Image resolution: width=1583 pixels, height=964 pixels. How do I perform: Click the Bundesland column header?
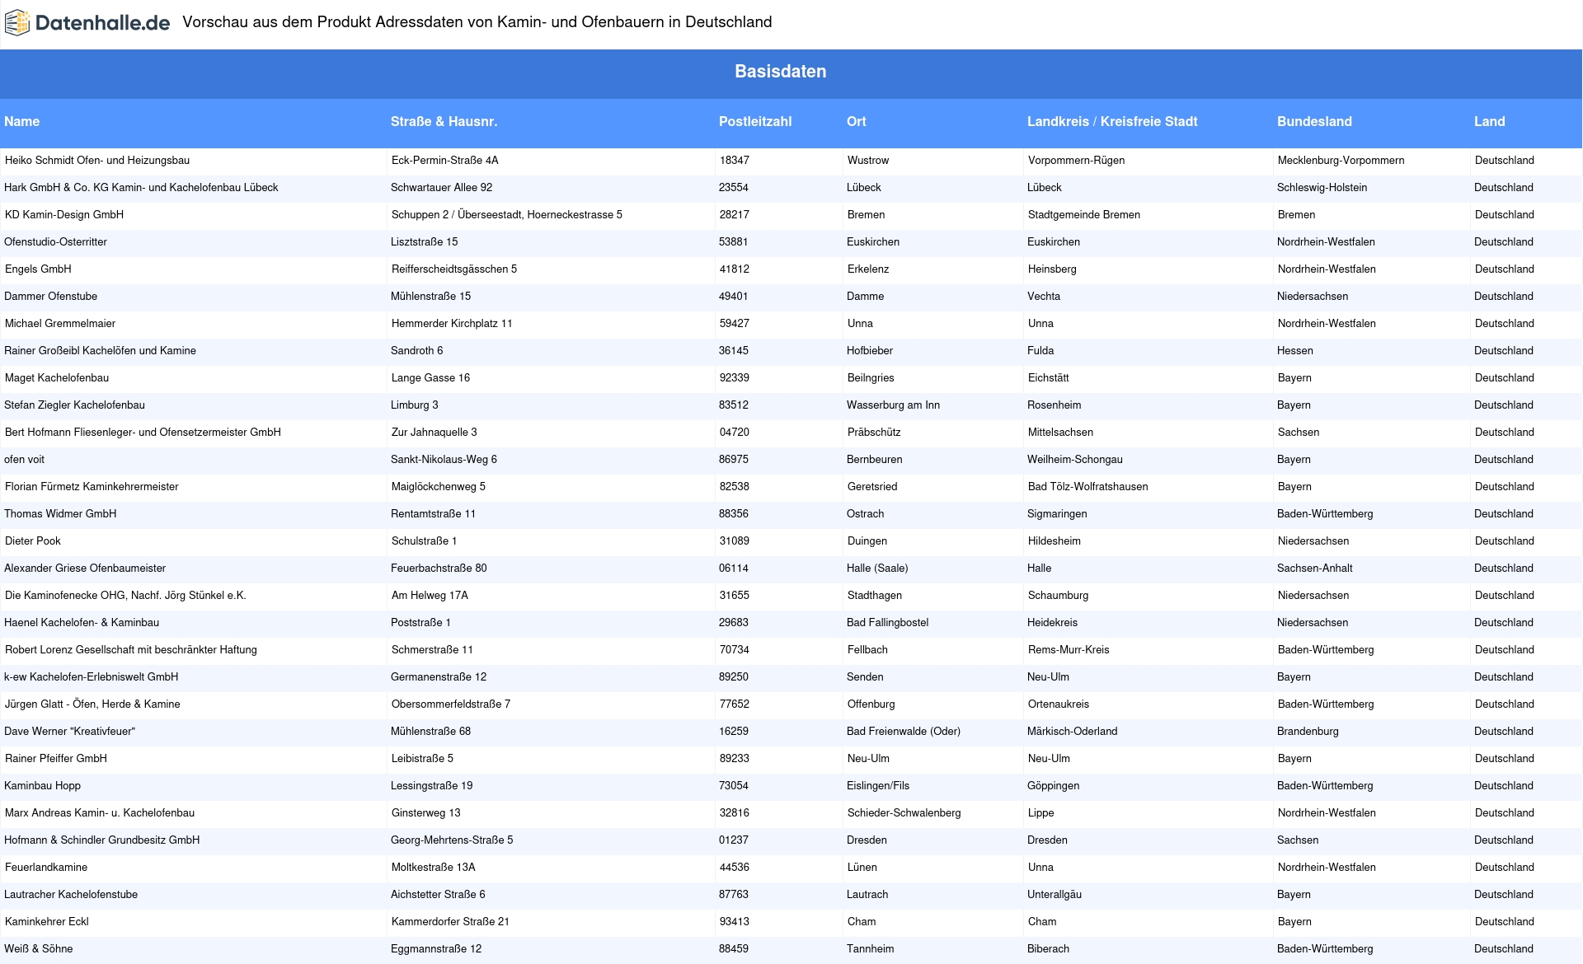pos(1314,121)
